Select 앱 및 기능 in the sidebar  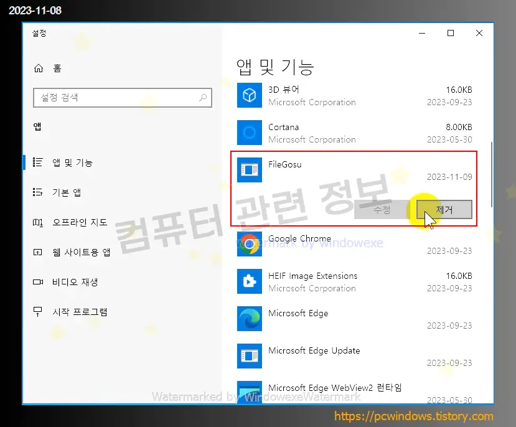(x=72, y=162)
